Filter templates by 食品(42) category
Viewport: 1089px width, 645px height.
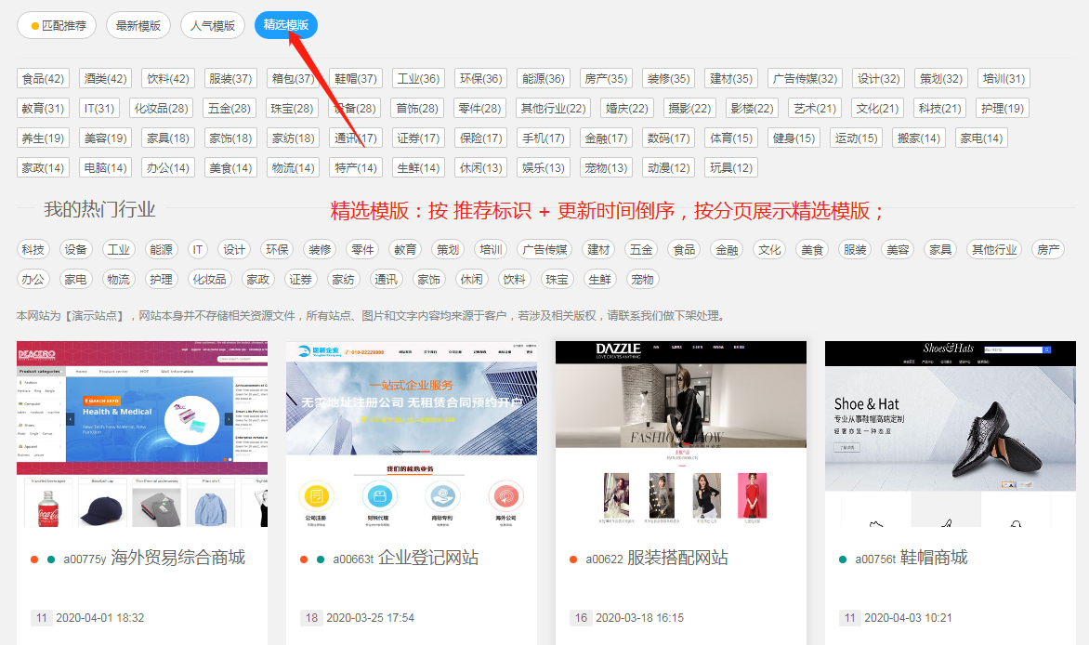pyautogui.click(x=44, y=79)
